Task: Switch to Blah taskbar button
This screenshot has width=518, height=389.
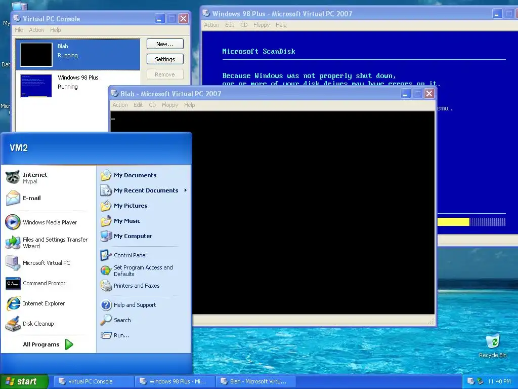Action: pos(255,381)
